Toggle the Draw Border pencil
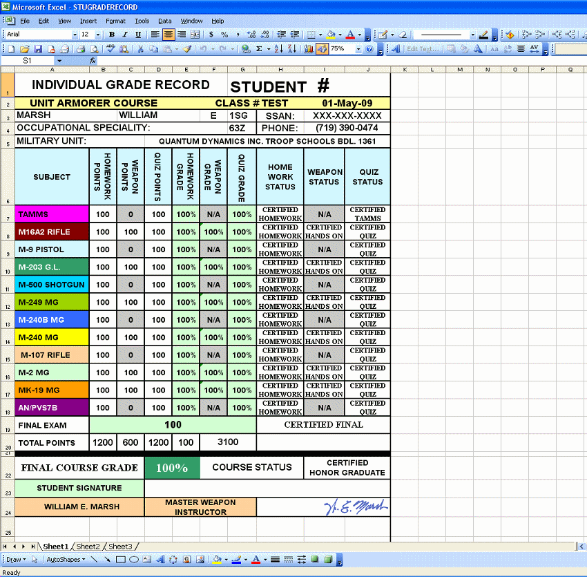The image size is (587, 577). (x=383, y=35)
